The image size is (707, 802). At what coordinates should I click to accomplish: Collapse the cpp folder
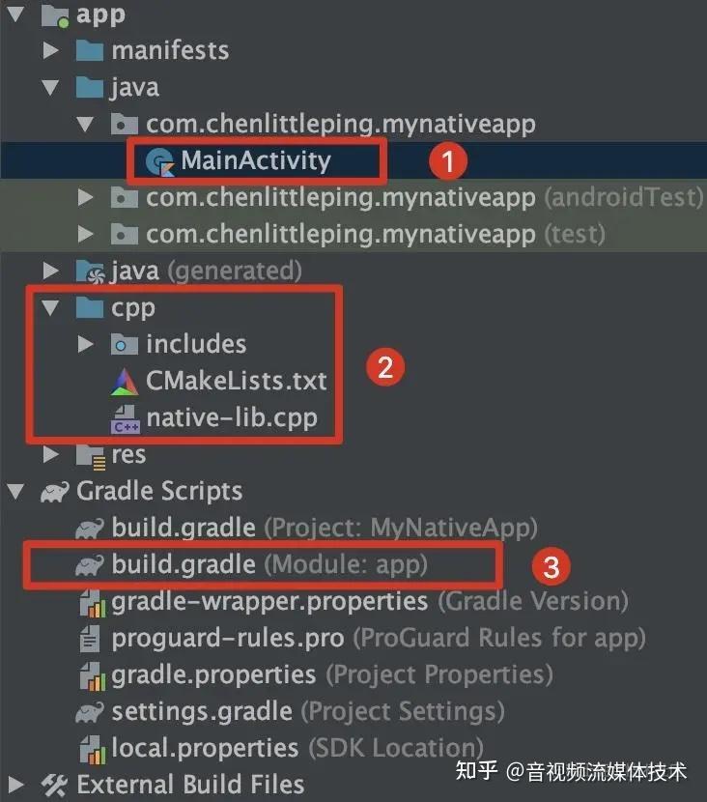(x=50, y=308)
